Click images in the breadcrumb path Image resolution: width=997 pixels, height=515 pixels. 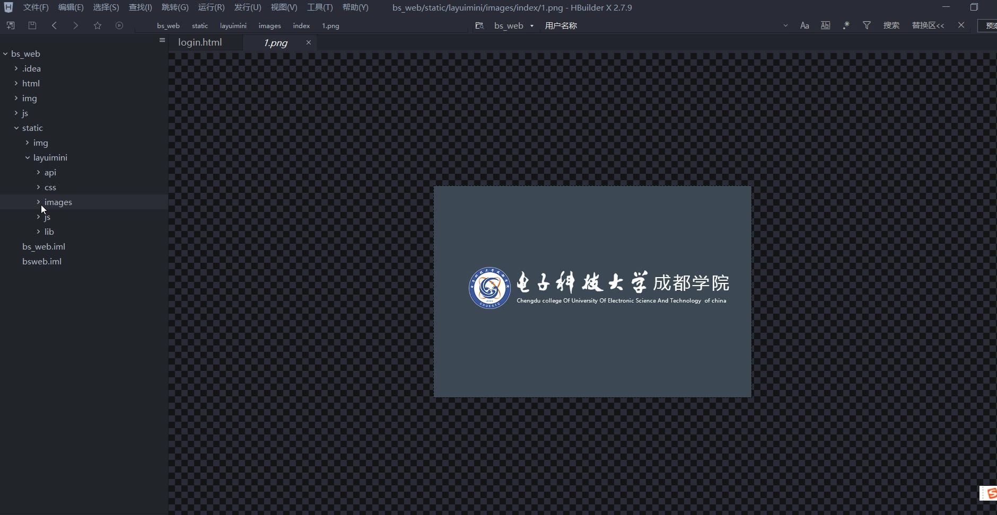(x=269, y=25)
